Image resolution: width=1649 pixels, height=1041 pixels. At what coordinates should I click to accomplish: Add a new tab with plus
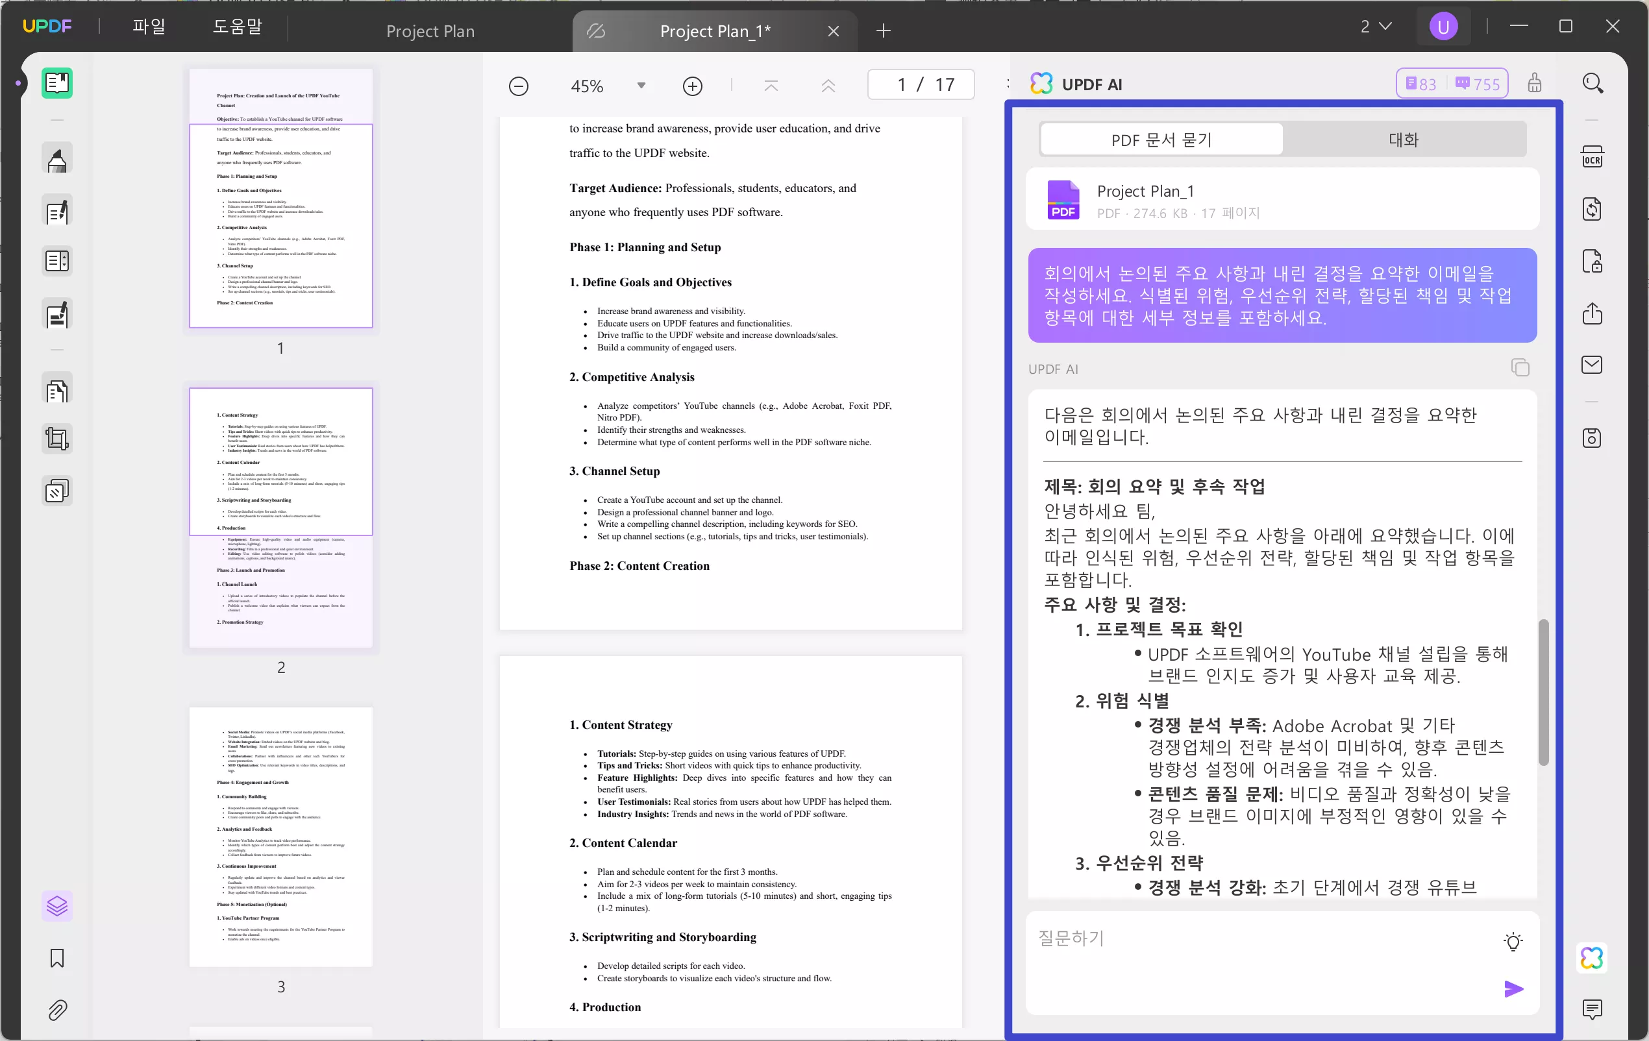point(884,31)
